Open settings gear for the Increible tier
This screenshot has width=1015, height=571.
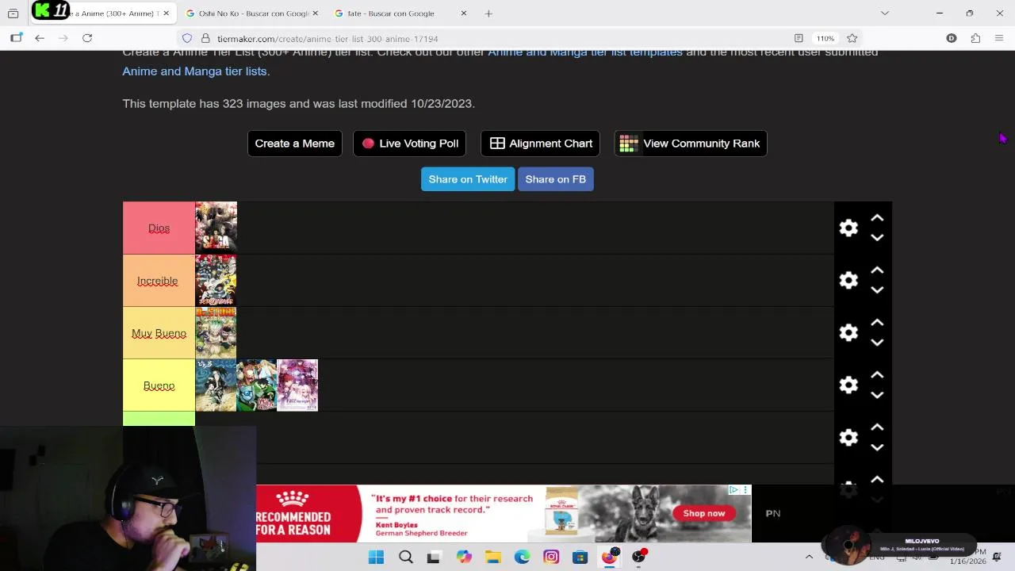coord(848,281)
